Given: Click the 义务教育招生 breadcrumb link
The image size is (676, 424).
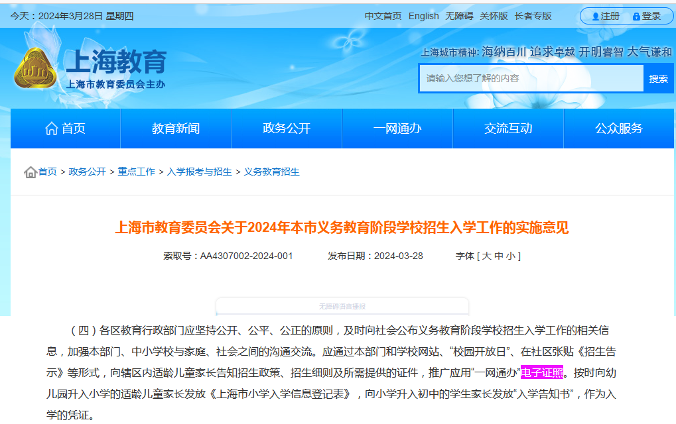Looking at the screenshot, I should [272, 172].
